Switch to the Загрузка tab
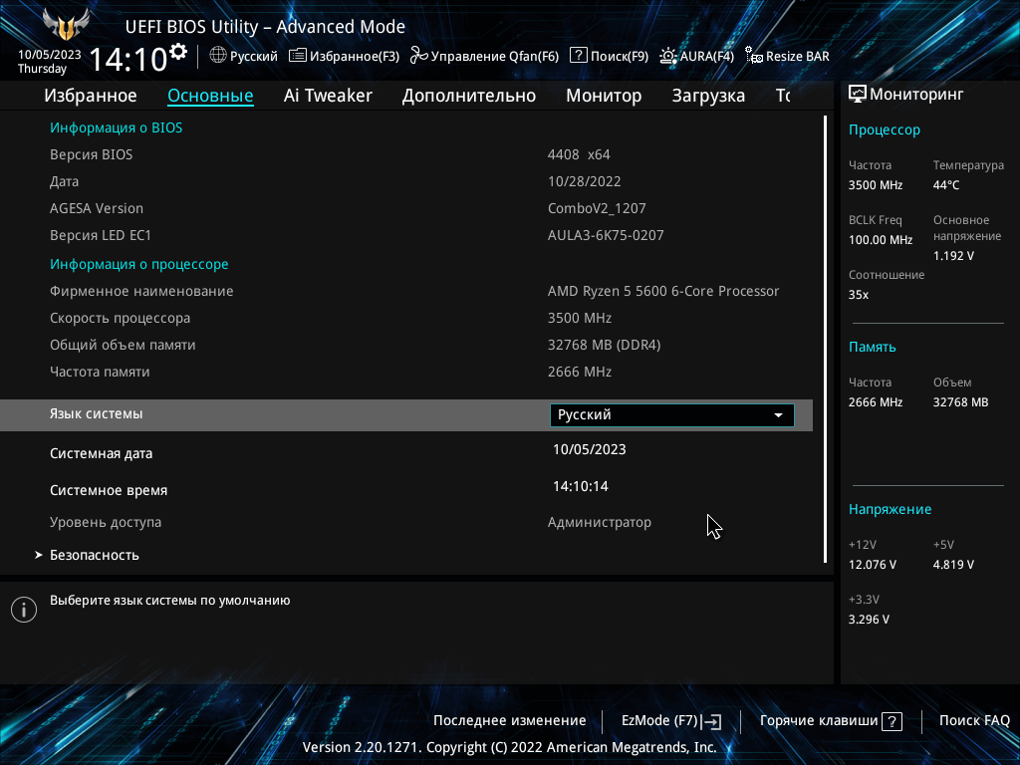Screen dimensions: 1020x765 click(708, 96)
